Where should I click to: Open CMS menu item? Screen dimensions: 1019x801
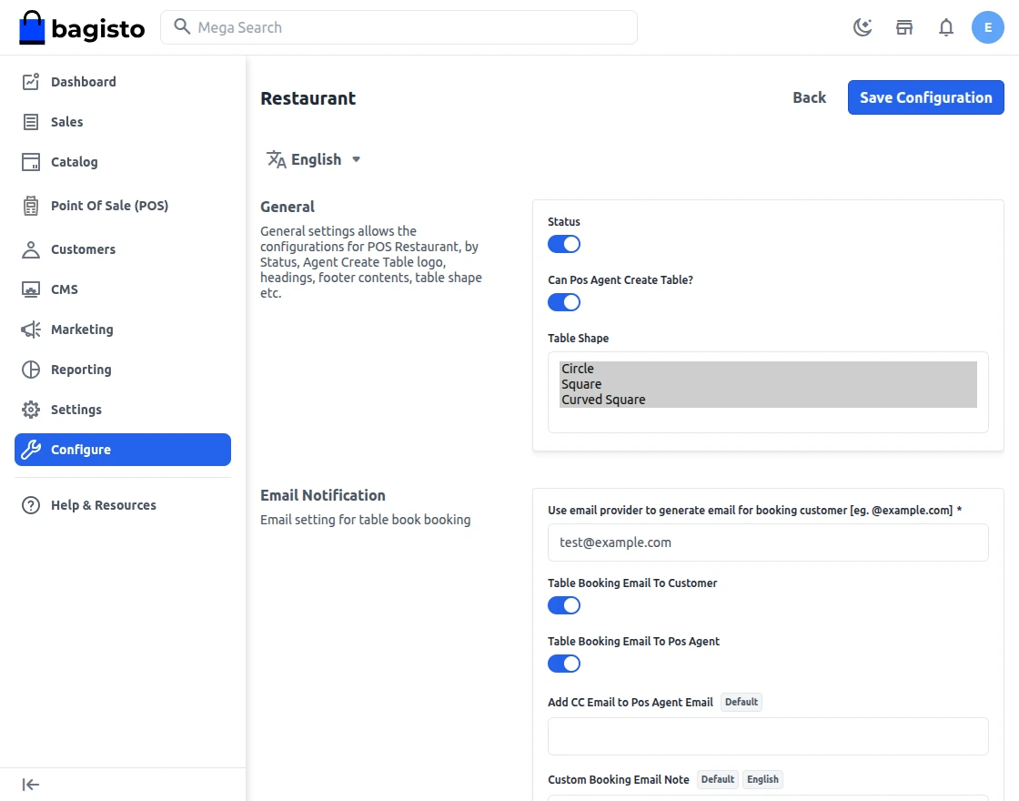click(122, 289)
